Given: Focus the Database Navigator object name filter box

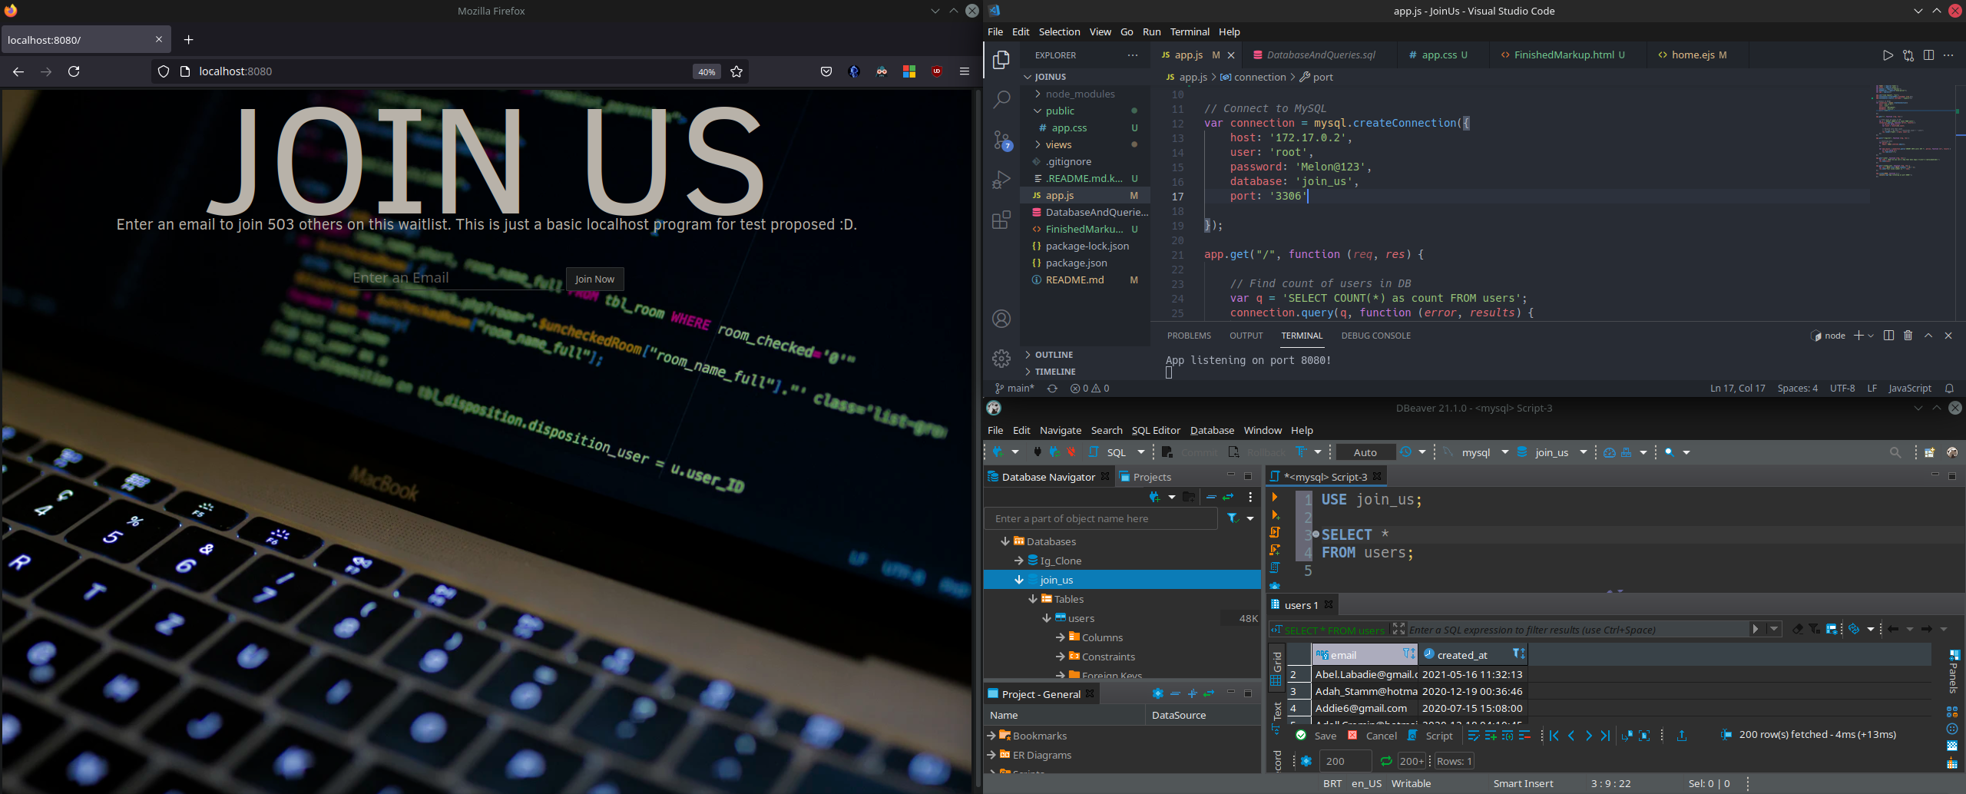Looking at the screenshot, I should point(1101,518).
